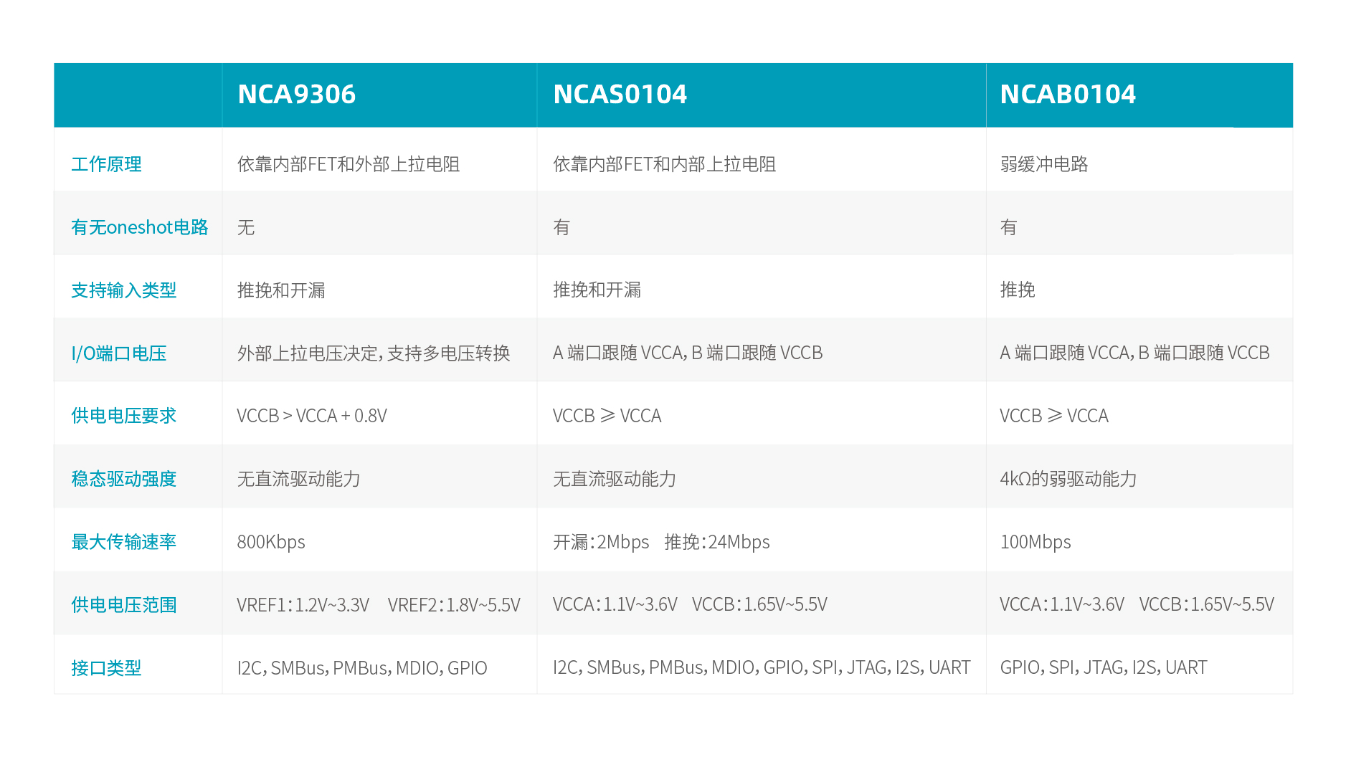Click the 800Kbps value for NCA9306
The width and height of the screenshot is (1346, 757).
(271, 542)
